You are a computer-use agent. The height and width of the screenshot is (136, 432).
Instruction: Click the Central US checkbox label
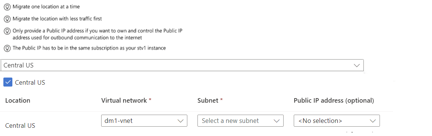coord(30,82)
